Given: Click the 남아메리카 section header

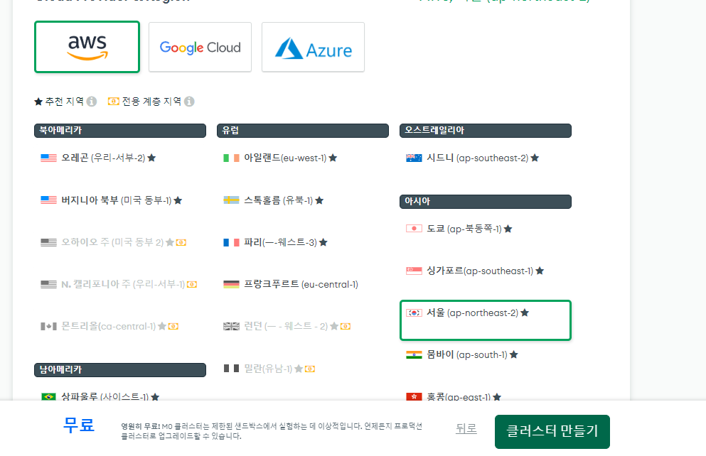Looking at the screenshot, I should click(119, 369).
